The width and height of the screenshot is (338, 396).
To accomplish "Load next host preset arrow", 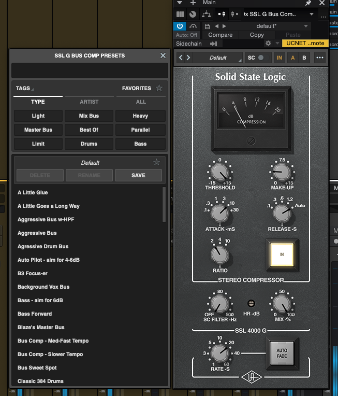I will [x=224, y=26].
